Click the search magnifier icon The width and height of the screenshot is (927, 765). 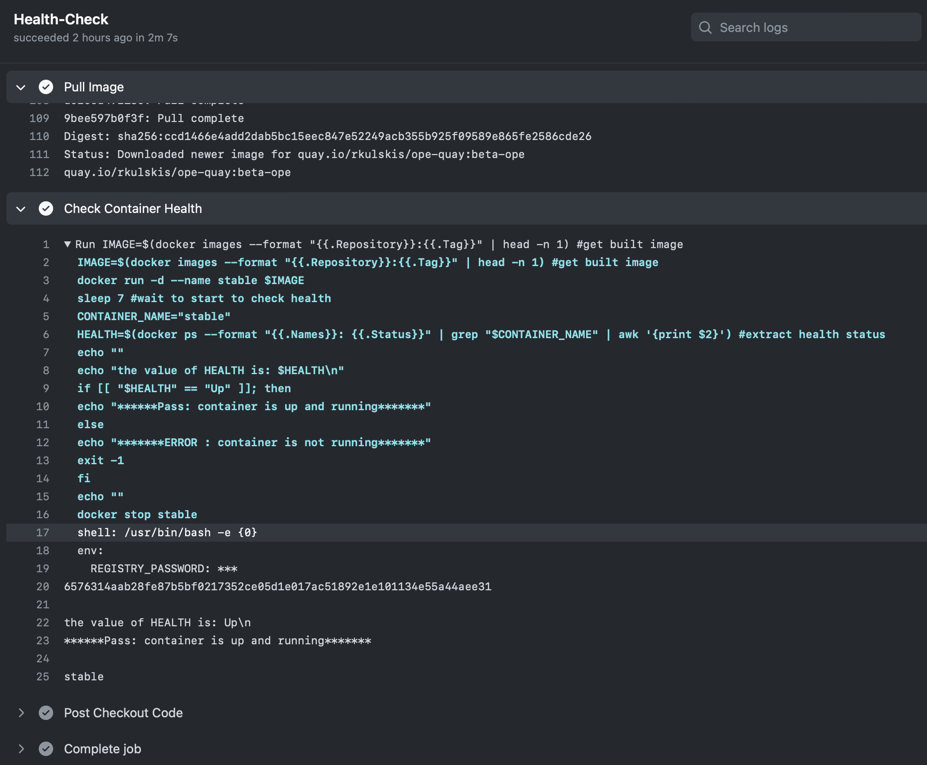[705, 27]
